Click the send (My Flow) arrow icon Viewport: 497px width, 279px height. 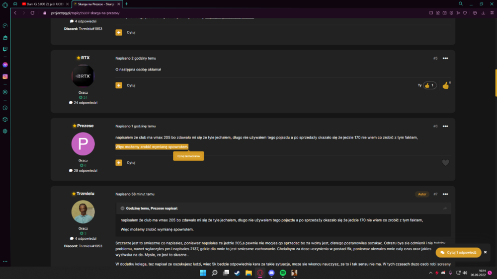(x=458, y=13)
